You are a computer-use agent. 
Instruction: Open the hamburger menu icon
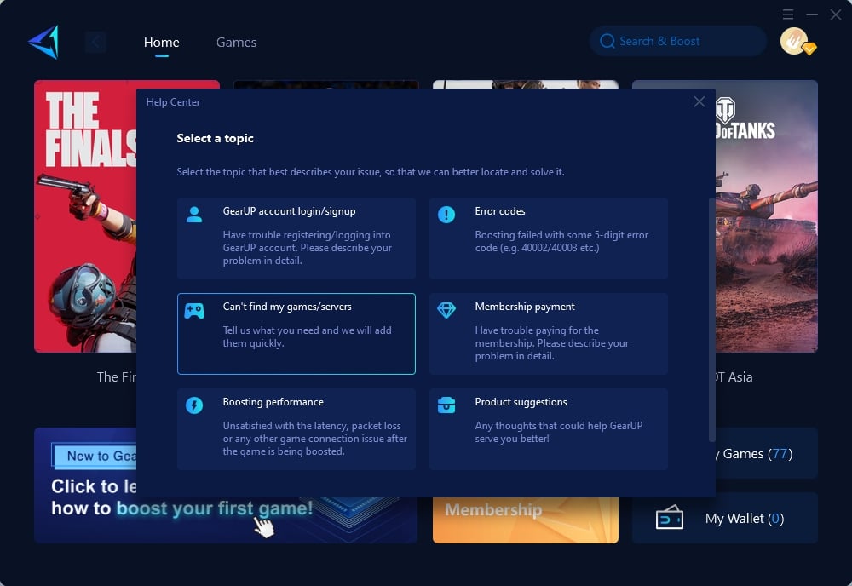click(788, 14)
